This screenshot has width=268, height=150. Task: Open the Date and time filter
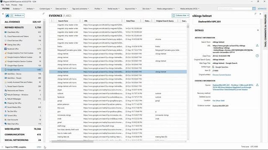pyautogui.click(x=62, y=9)
